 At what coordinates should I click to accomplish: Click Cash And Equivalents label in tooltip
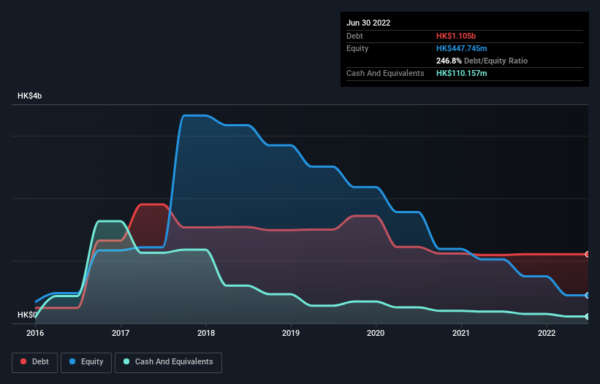pos(385,73)
